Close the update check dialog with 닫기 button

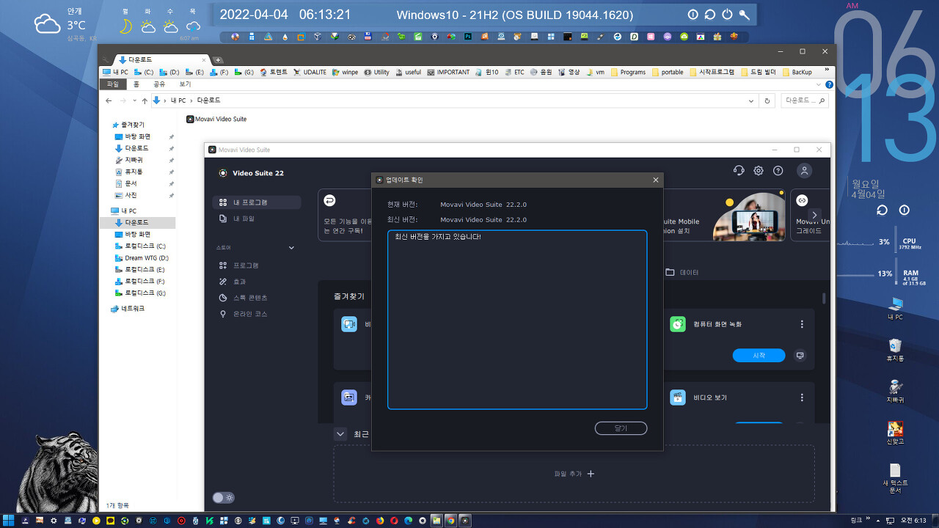[621, 428]
